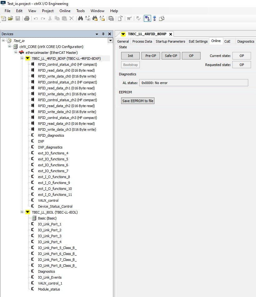256x297 pixels.
Task: Switch to the Startup Parameters tab
Action: (170, 41)
